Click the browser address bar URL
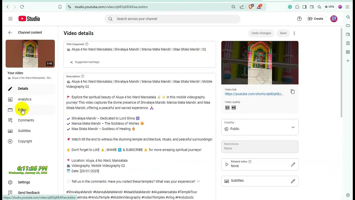This screenshot has height=200, width=355. [111, 7]
